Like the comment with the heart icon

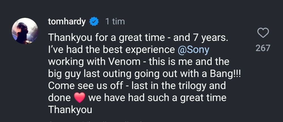point(263,33)
